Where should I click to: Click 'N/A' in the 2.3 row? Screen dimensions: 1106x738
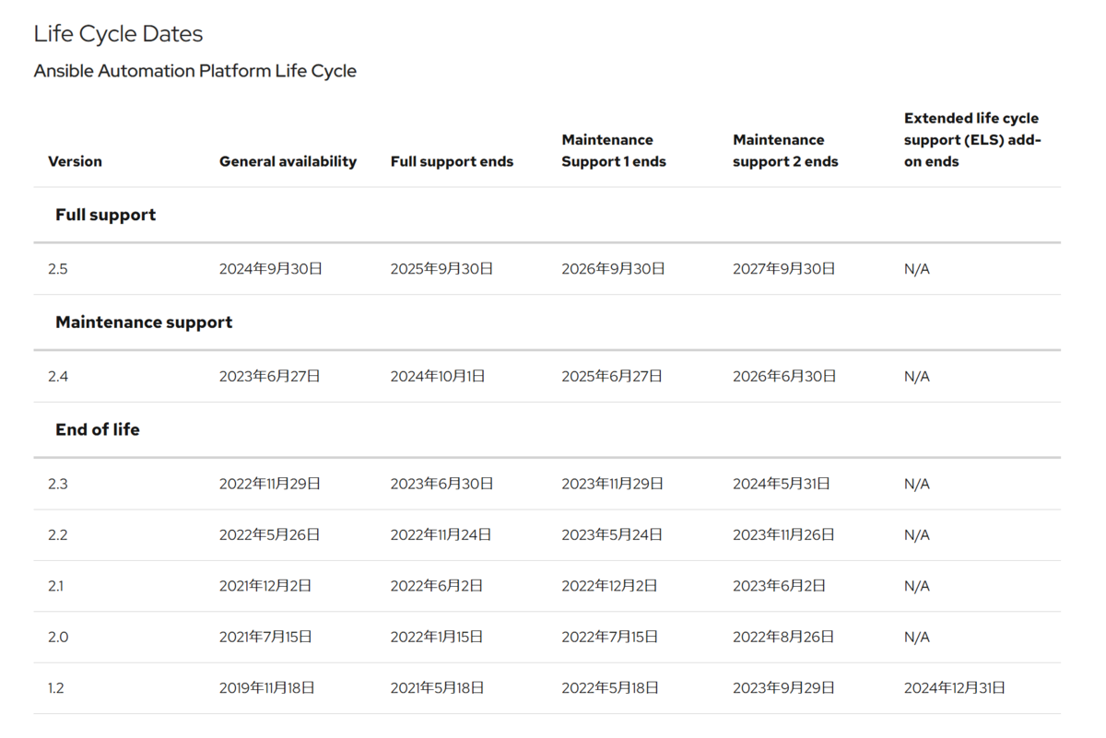click(917, 484)
